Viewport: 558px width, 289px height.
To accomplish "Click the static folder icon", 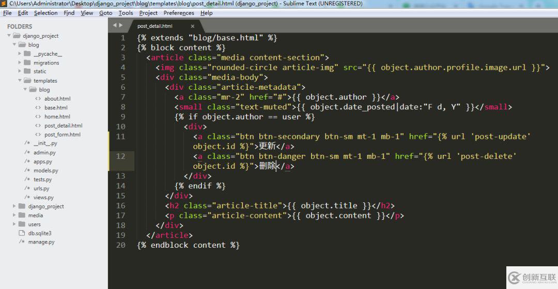I will point(27,71).
